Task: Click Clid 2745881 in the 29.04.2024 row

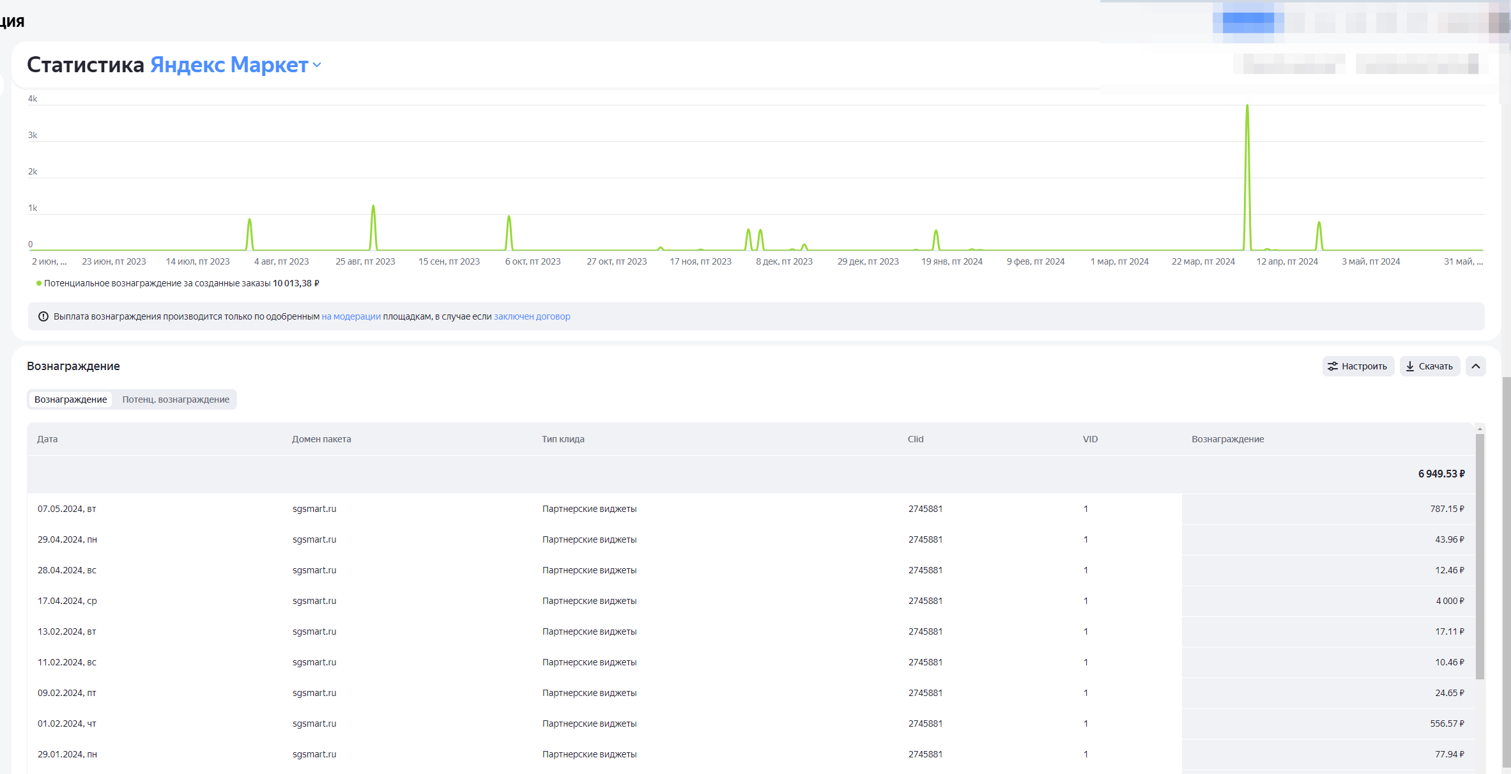Action: tap(925, 539)
